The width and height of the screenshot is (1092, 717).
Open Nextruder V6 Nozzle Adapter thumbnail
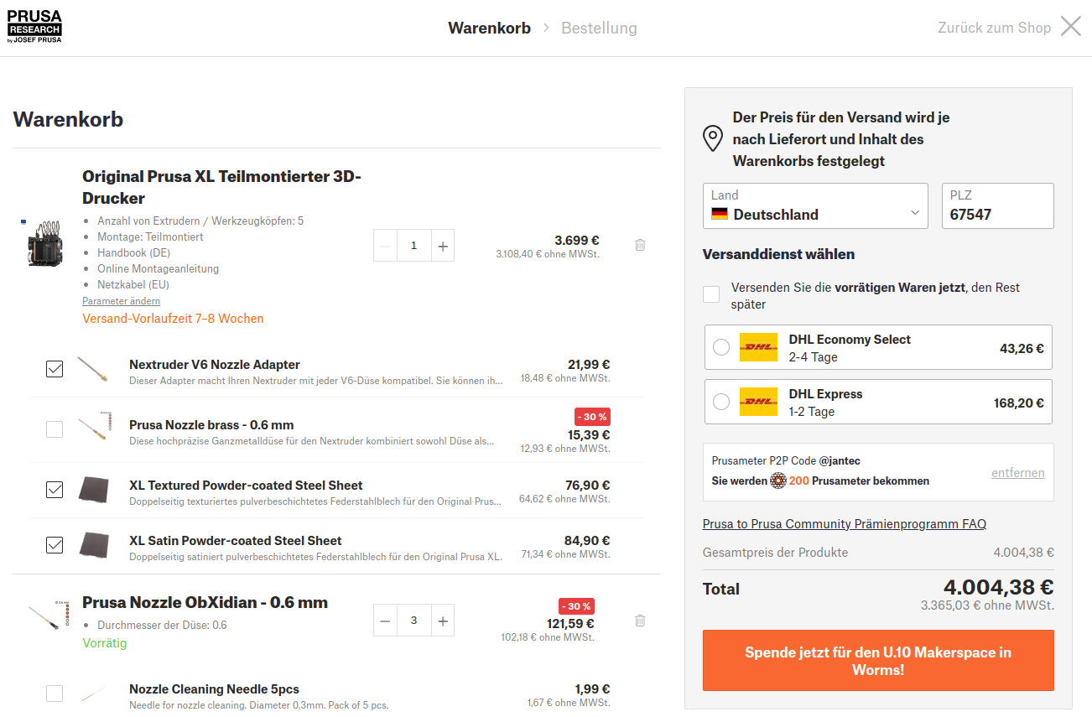(93, 370)
